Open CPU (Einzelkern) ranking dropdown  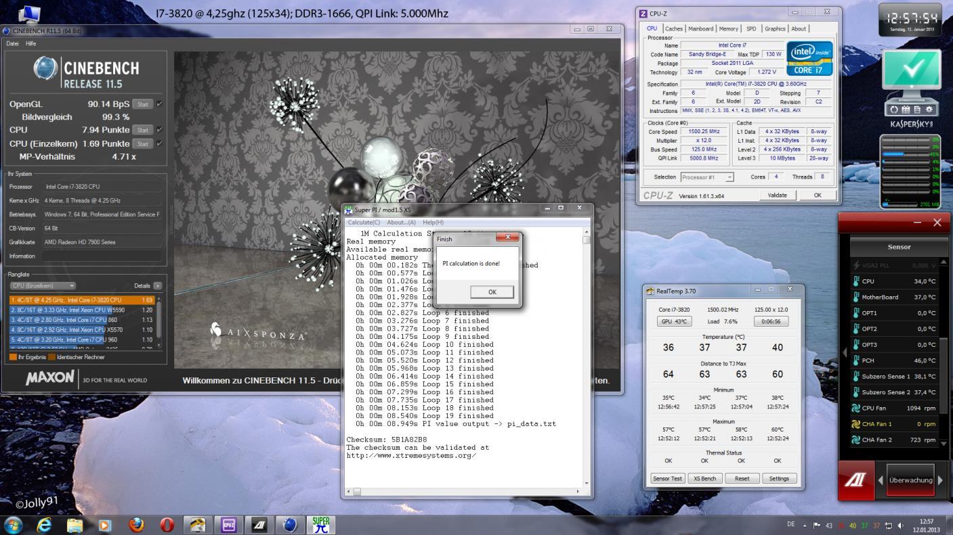[x=42, y=286]
